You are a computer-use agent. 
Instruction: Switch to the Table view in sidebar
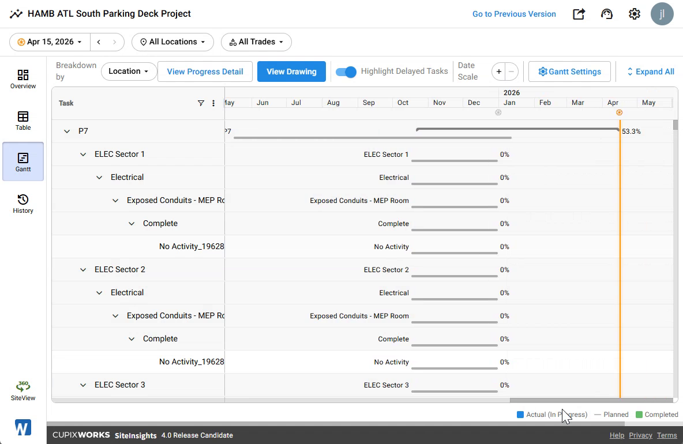click(23, 121)
